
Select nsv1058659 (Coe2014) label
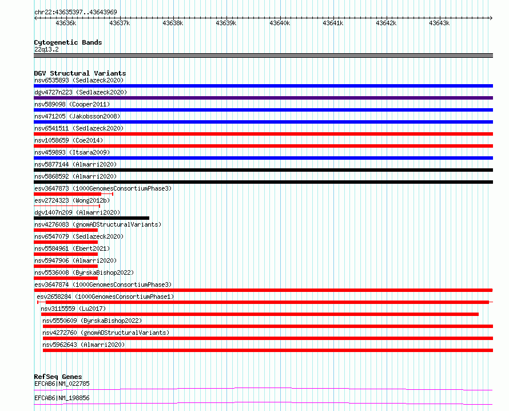pos(69,140)
